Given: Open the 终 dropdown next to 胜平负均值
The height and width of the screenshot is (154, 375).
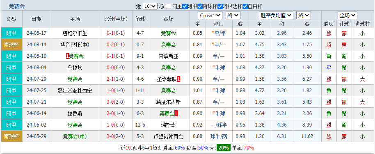Looking at the screenshot, I should click(x=304, y=16).
